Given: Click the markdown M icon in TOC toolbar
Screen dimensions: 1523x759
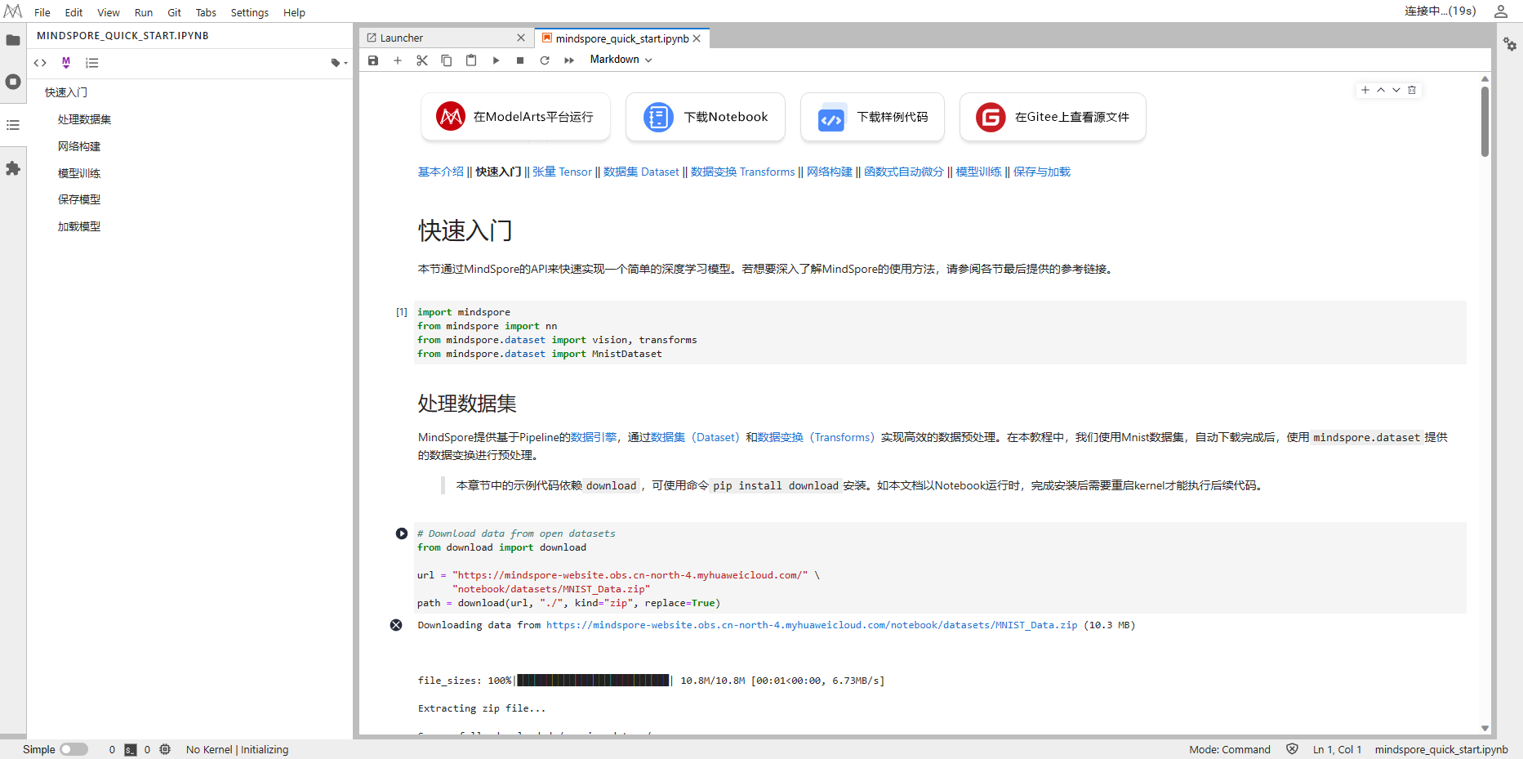Looking at the screenshot, I should (66, 63).
